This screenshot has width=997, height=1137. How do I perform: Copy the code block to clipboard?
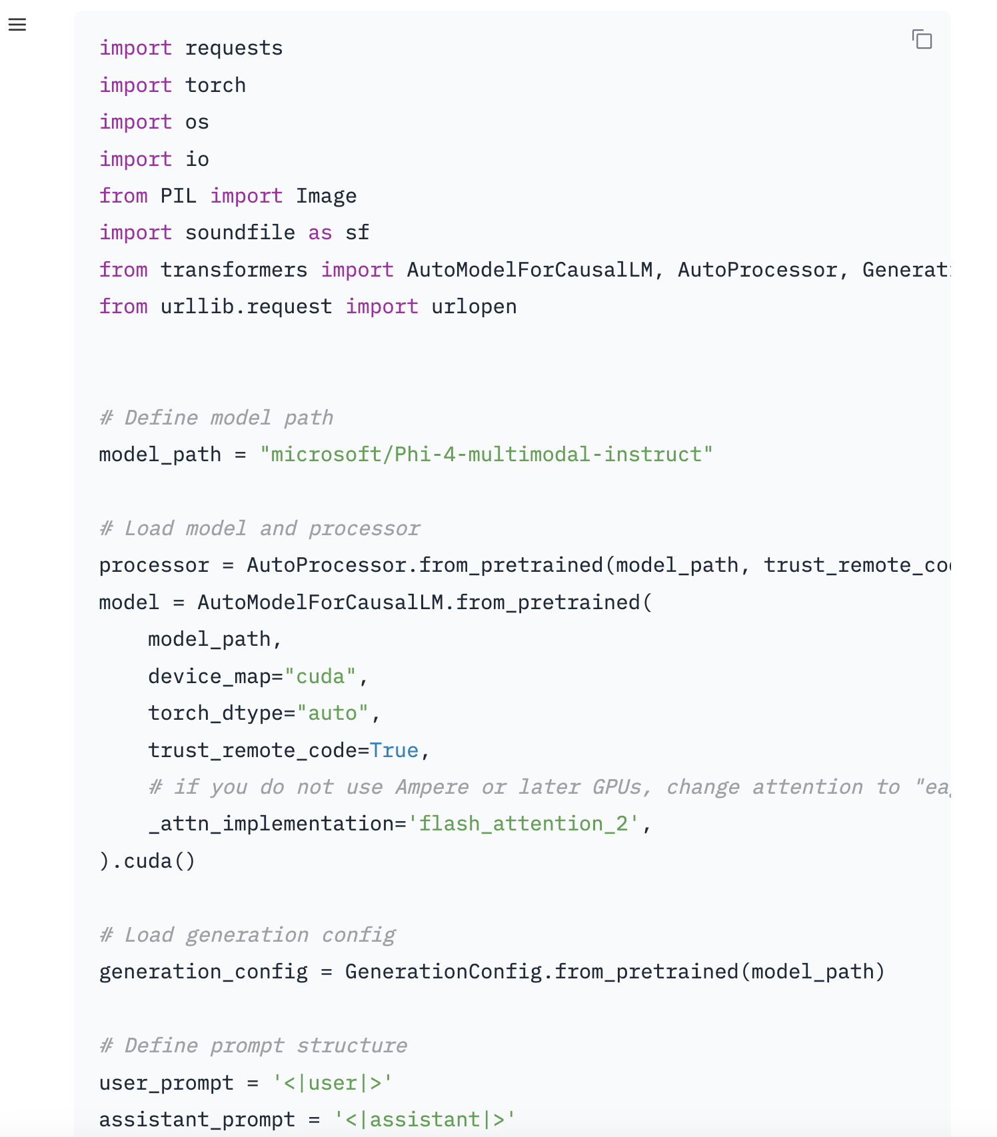tap(922, 40)
